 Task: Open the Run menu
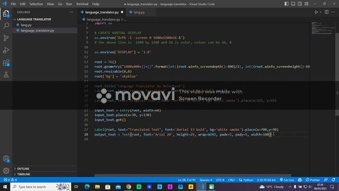(x=69, y=4)
